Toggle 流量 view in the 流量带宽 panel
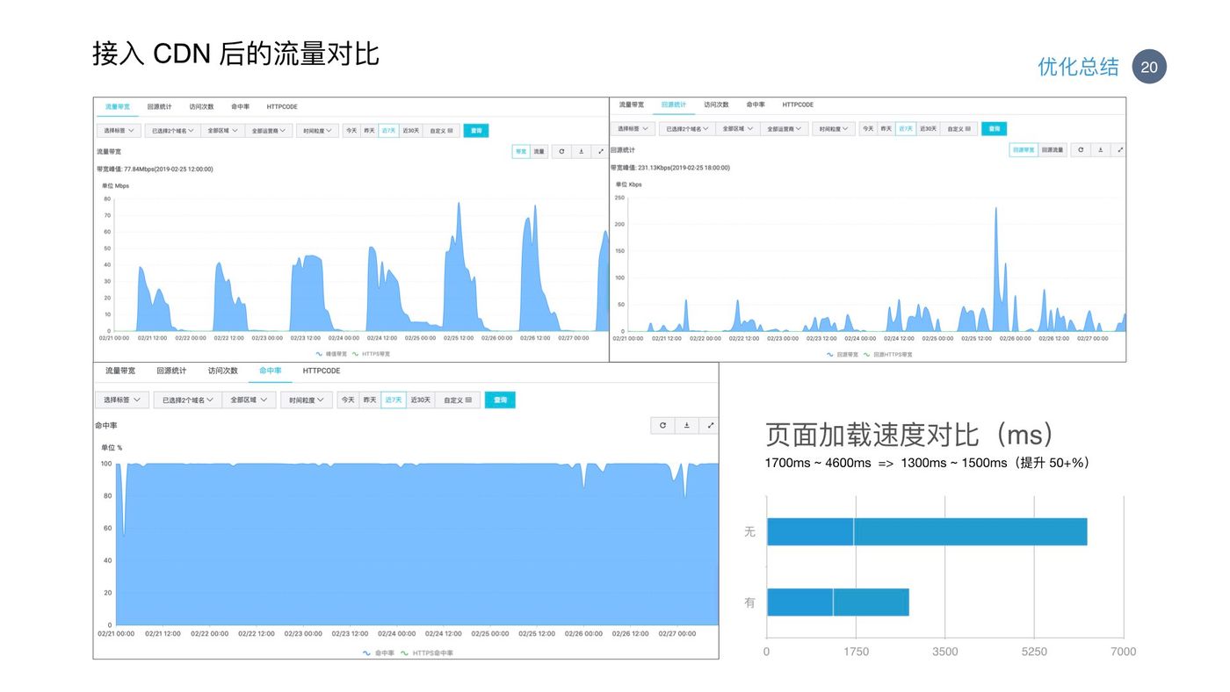The height and width of the screenshot is (692, 1230). [x=539, y=151]
